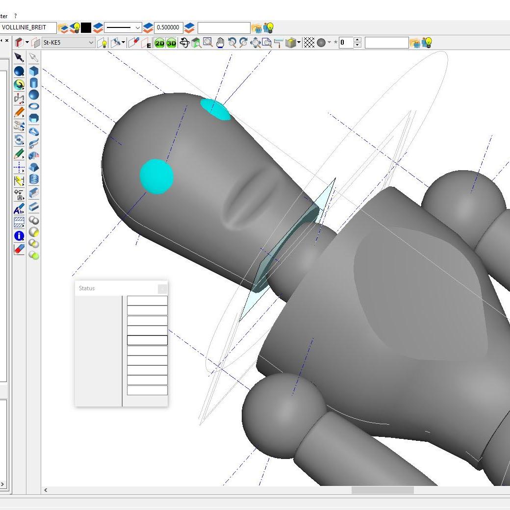Screen dimensions: 510x510
Task: Select the helix spring tool
Action: 33,179
